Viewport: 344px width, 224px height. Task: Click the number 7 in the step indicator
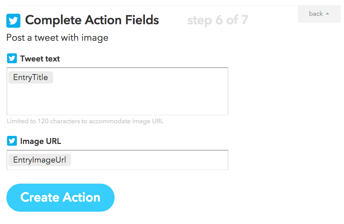(x=244, y=20)
